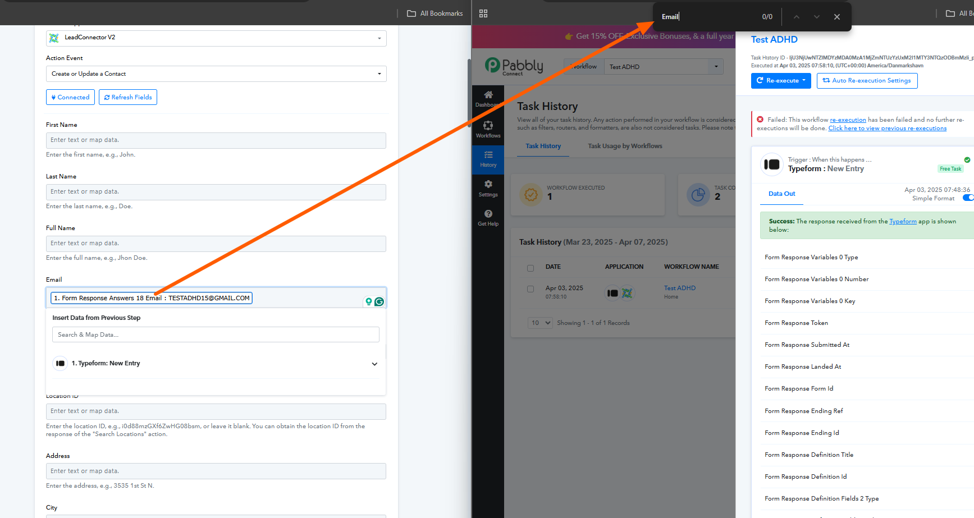Screen dimensions: 974x518
Task: Go to next find-bar match
Action: pyautogui.click(x=817, y=17)
